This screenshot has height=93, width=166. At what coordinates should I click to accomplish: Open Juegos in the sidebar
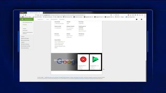24,29
